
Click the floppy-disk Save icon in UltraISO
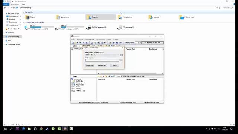[x=83, y=43]
